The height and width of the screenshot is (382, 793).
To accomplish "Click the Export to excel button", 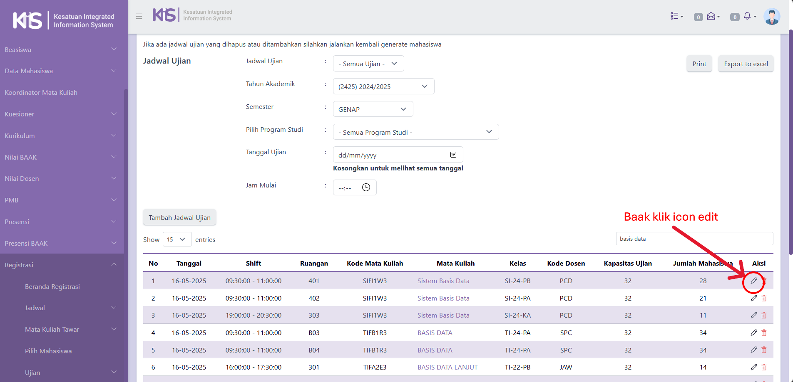I will (x=746, y=64).
